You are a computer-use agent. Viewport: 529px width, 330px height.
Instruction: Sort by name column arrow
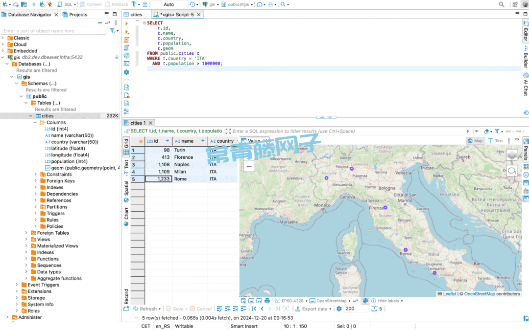click(203, 141)
